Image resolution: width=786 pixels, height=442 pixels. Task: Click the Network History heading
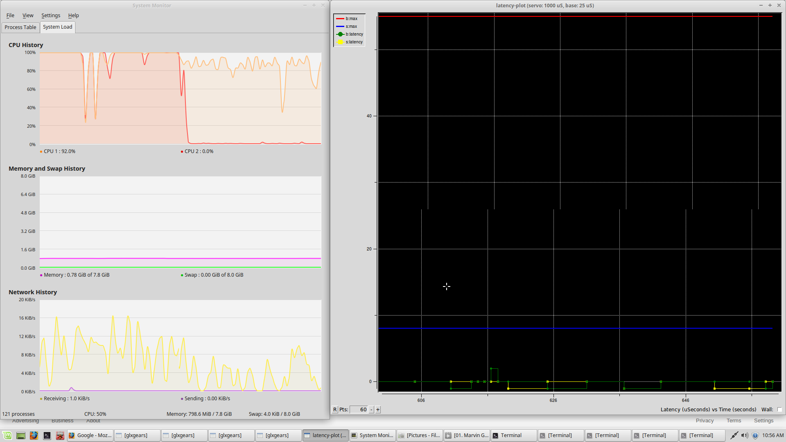click(33, 292)
